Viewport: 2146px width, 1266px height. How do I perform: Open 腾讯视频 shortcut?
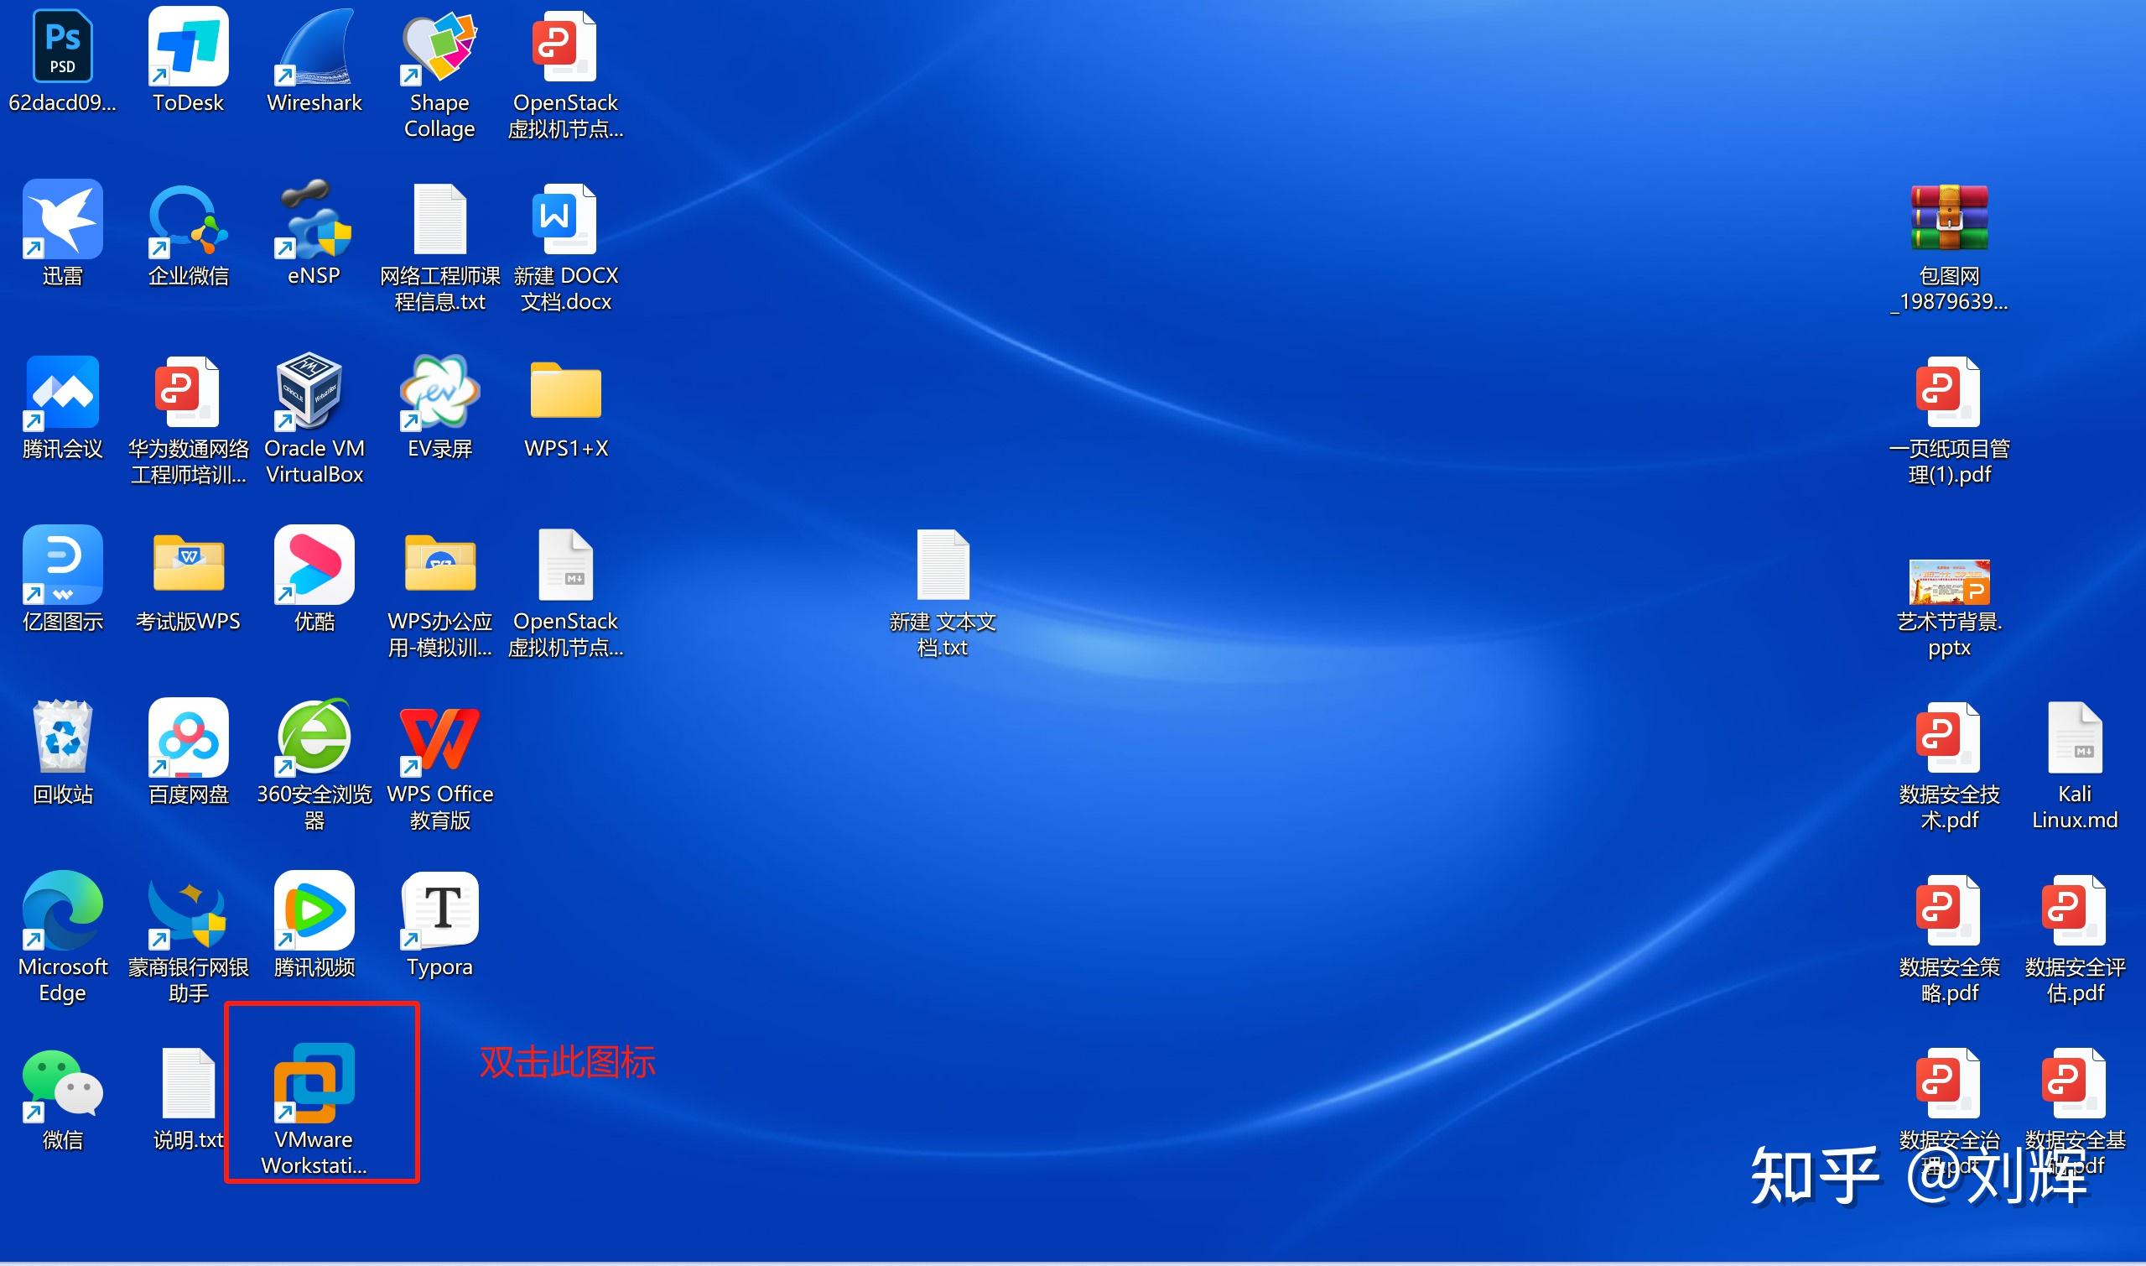coord(314,910)
